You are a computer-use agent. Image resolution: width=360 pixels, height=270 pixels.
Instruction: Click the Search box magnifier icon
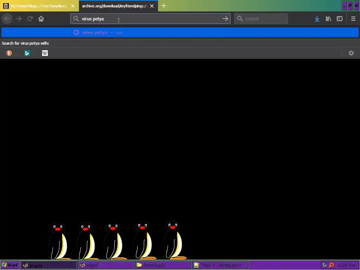pyautogui.click(x=240, y=19)
